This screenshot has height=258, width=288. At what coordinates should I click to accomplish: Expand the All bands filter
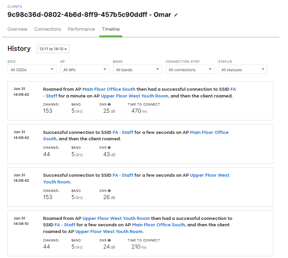pyautogui.click(x=137, y=69)
